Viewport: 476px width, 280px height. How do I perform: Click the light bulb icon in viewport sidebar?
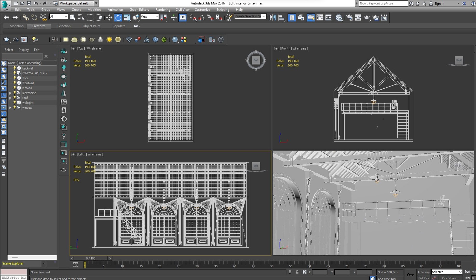[x=64, y=68]
